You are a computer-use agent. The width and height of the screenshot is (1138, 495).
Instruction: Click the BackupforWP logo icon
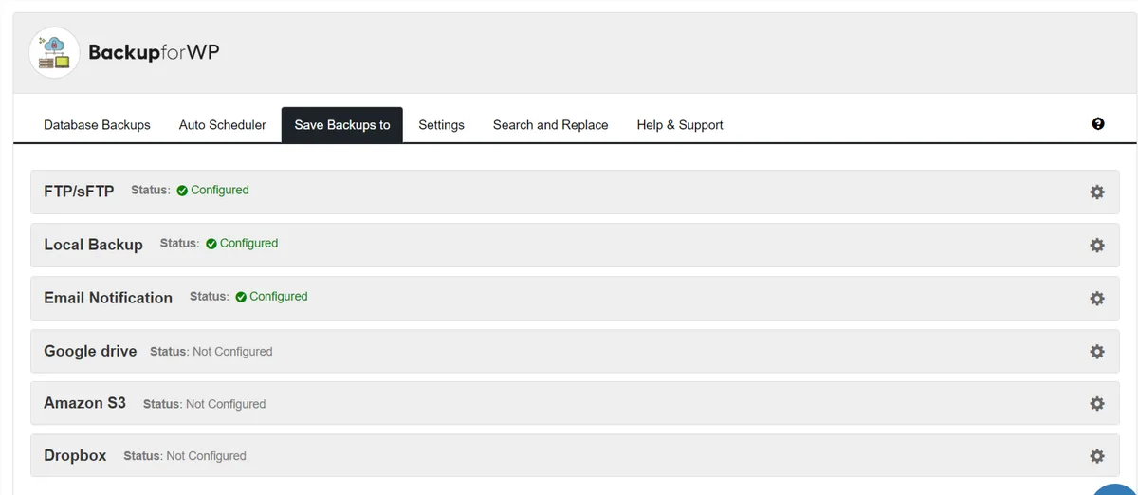click(x=54, y=53)
